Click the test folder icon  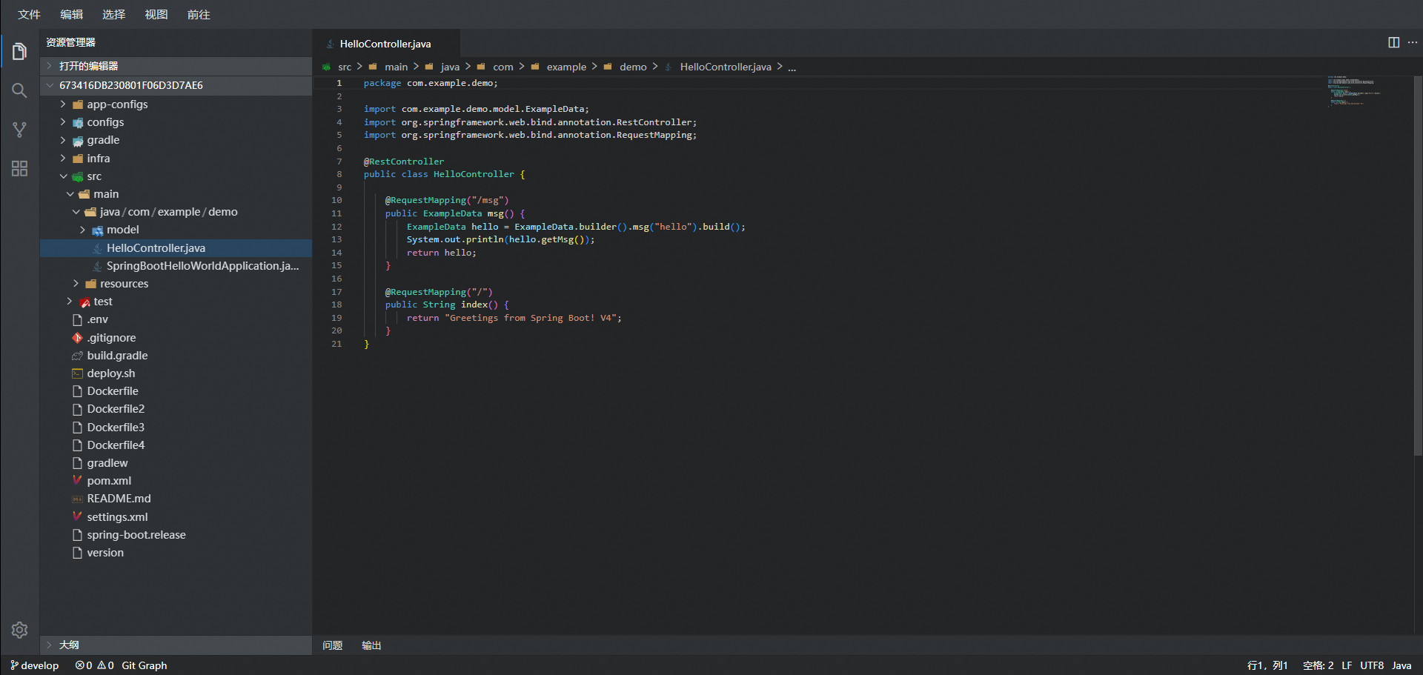click(x=84, y=302)
